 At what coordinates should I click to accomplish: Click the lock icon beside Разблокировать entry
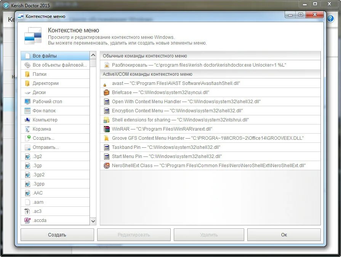click(x=107, y=65)
